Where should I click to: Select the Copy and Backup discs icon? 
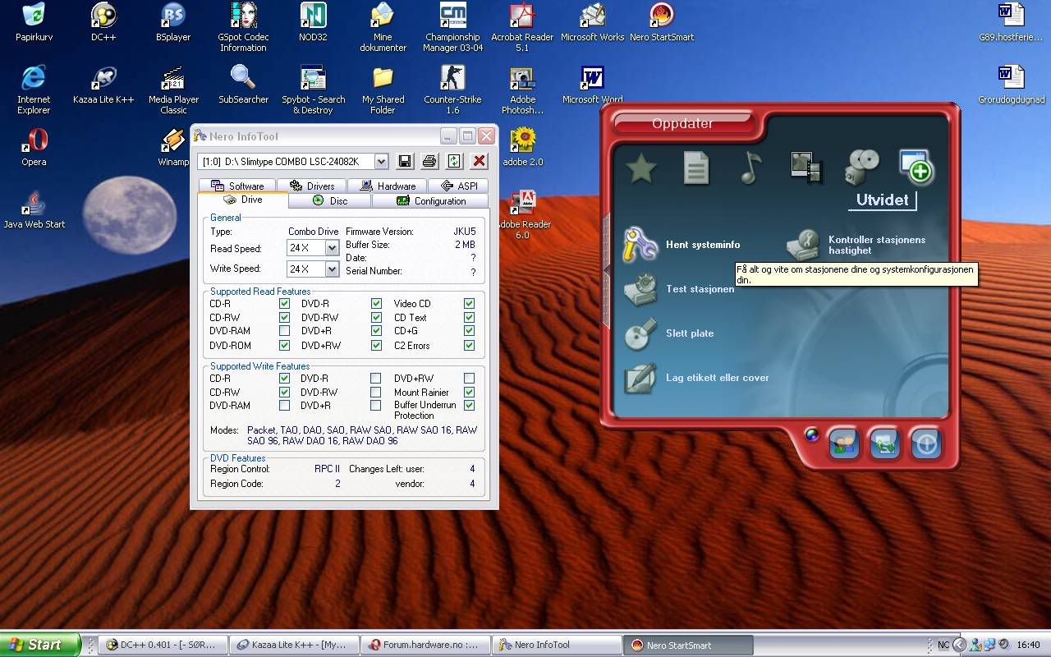[x=862, y=167]
